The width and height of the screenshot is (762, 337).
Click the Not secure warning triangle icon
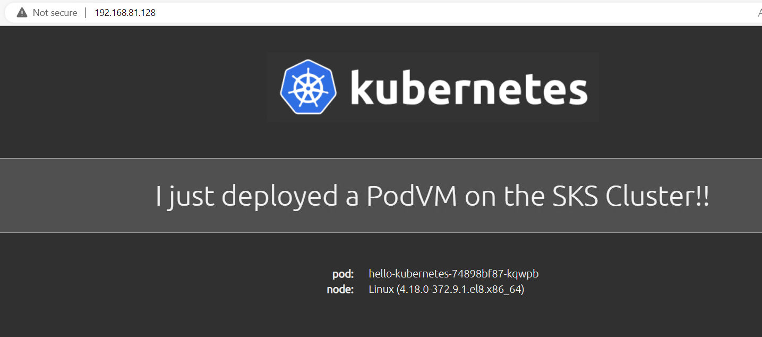point(22,13)
